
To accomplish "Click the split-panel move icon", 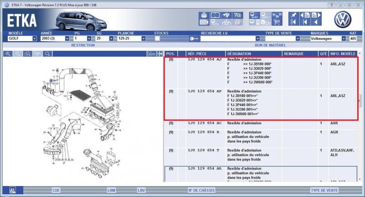I will 160,54.
